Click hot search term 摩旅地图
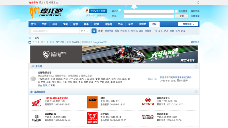 [109, 31]
